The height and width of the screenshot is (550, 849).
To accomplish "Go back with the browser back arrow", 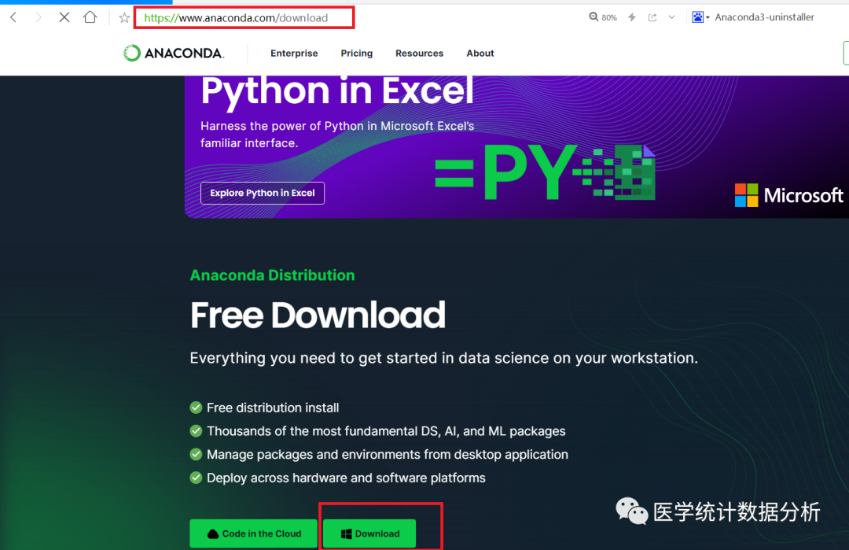I will point(14,17).
